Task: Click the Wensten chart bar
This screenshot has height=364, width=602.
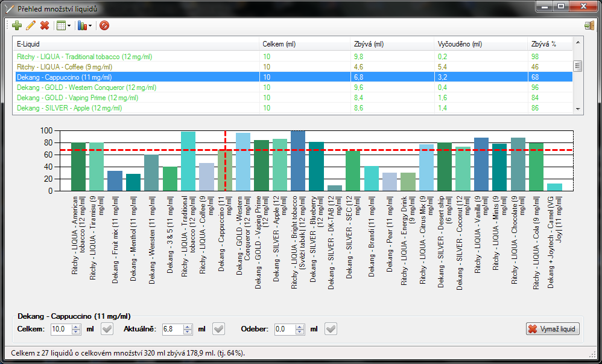Action: click(151, 173)
